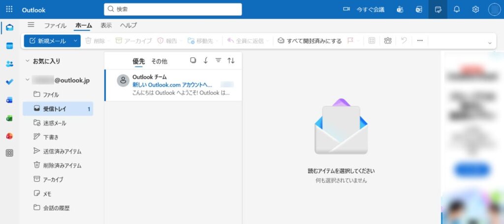Open the 送信済みアイテム folder

tap(58, 151)
